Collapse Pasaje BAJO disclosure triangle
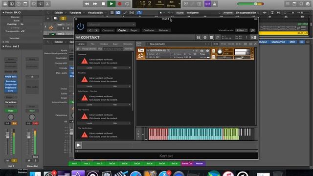This screenshot has width=313, height=176. point(3,12)
